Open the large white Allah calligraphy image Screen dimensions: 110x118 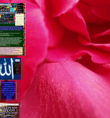tap(10, 69)
